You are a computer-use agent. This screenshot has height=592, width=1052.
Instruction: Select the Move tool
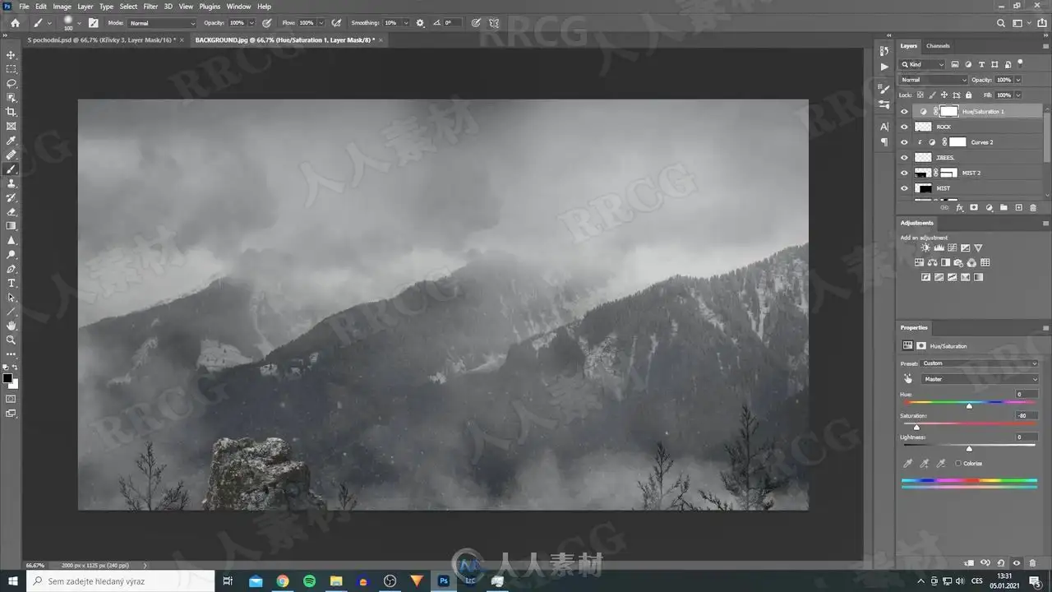click(x=12, y=55)
